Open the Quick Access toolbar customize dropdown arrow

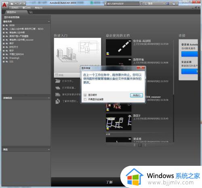coord(24,4)
